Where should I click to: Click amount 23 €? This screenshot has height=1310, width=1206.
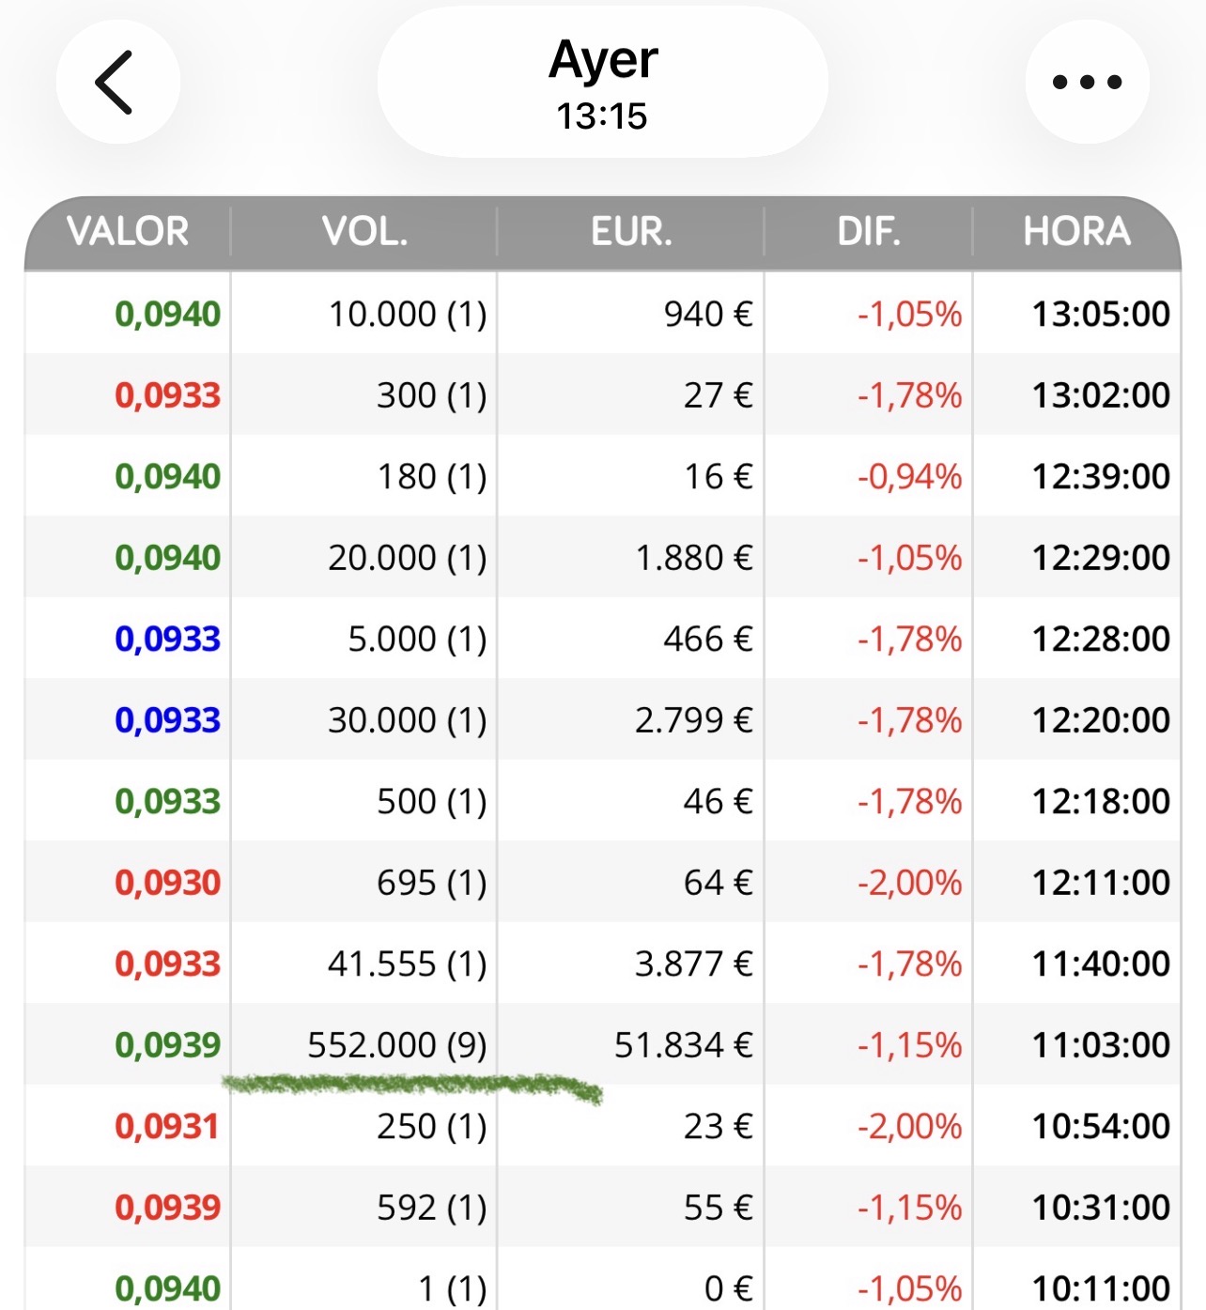tap(719, 1126)
